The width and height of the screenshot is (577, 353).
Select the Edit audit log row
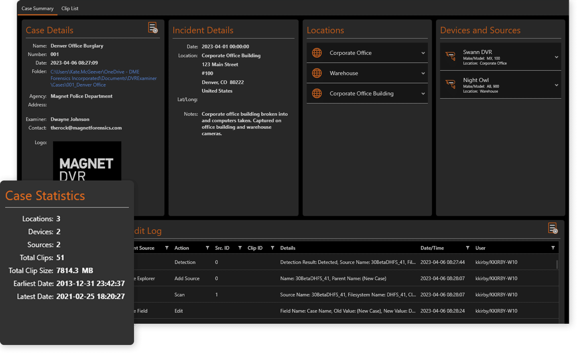[346, 311]
